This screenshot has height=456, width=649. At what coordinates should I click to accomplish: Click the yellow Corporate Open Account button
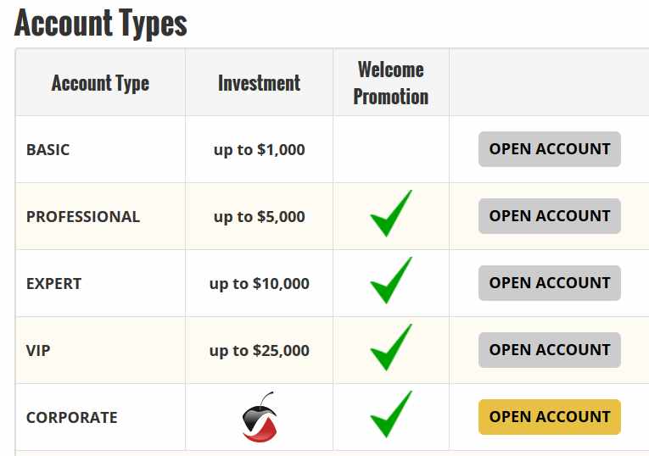549,417
